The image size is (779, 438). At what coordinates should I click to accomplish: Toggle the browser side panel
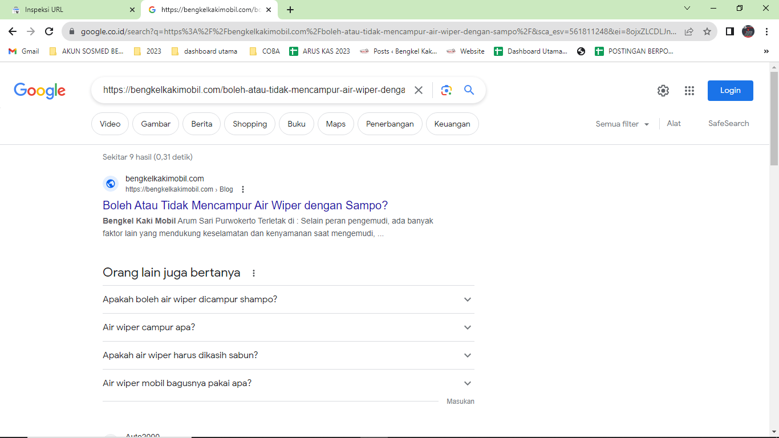729,31
